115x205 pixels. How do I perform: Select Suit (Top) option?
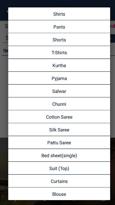pyautogui.click(x=59, y=168)
